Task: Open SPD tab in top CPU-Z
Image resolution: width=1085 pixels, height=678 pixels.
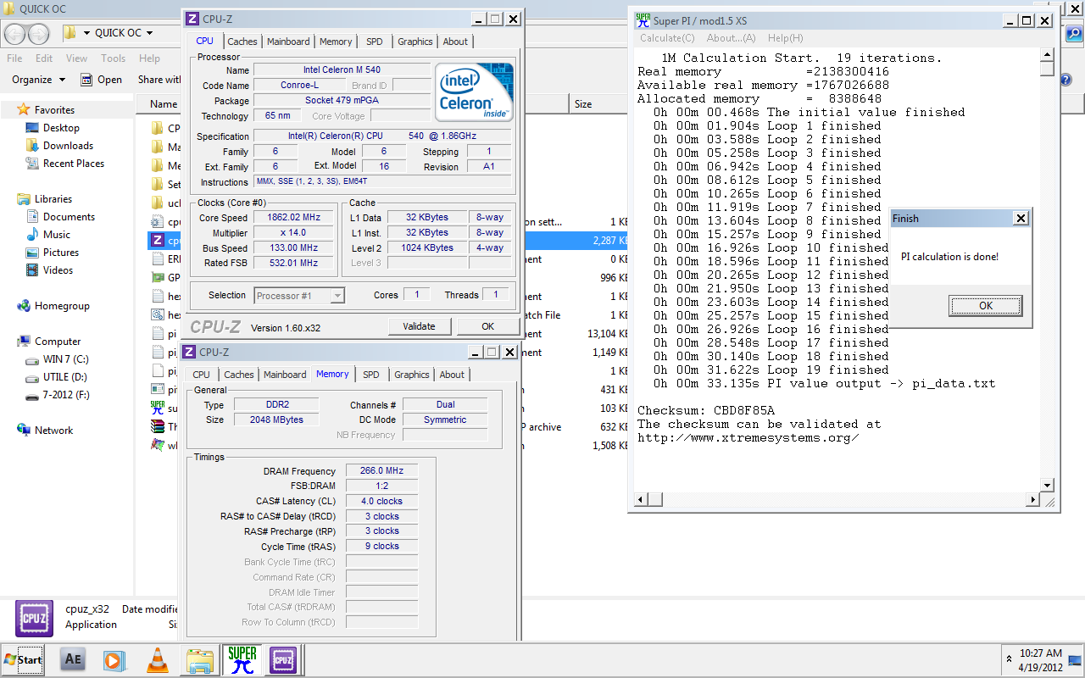Action: pos(374,42)
